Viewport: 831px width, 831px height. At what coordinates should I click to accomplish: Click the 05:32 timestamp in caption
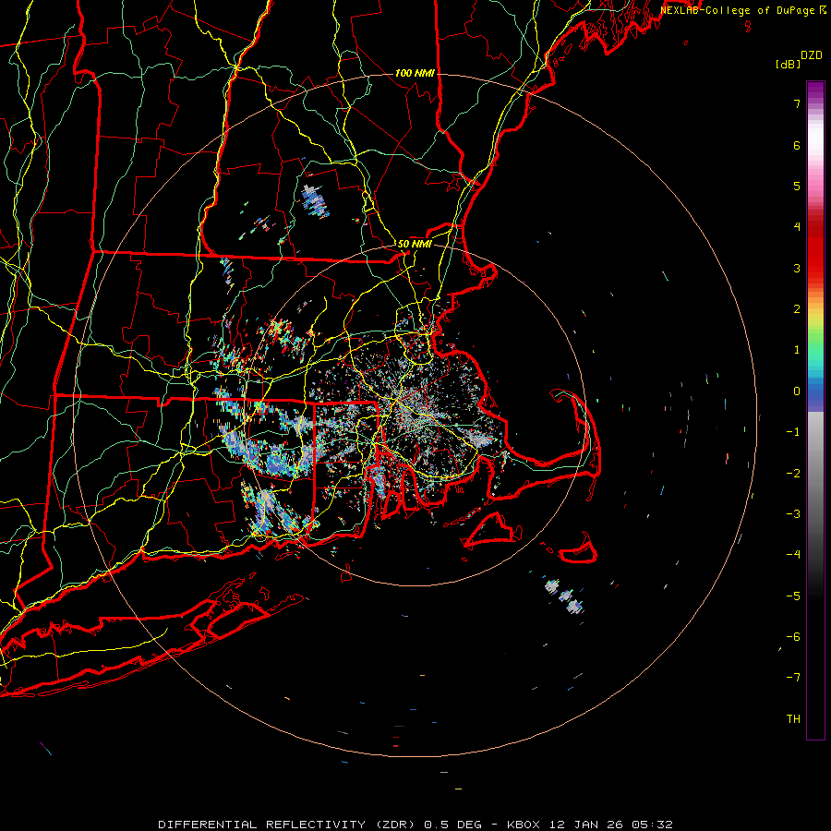pyautogui.click(x=653, y=825)
